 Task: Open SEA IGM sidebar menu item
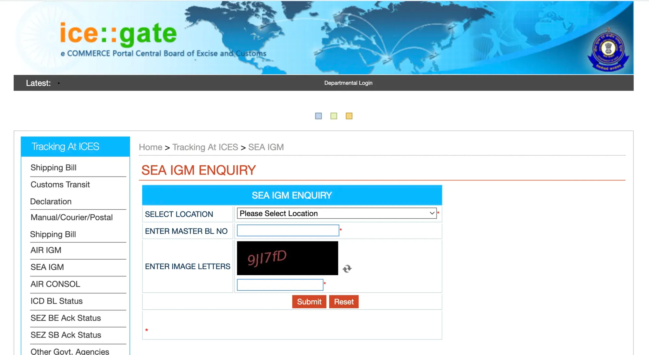pos(47,267)
